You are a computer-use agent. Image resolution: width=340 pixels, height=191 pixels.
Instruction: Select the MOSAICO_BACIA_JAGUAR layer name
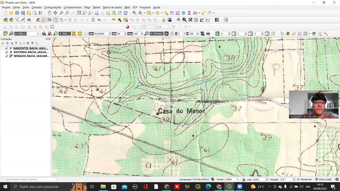[x=31, y=56]
